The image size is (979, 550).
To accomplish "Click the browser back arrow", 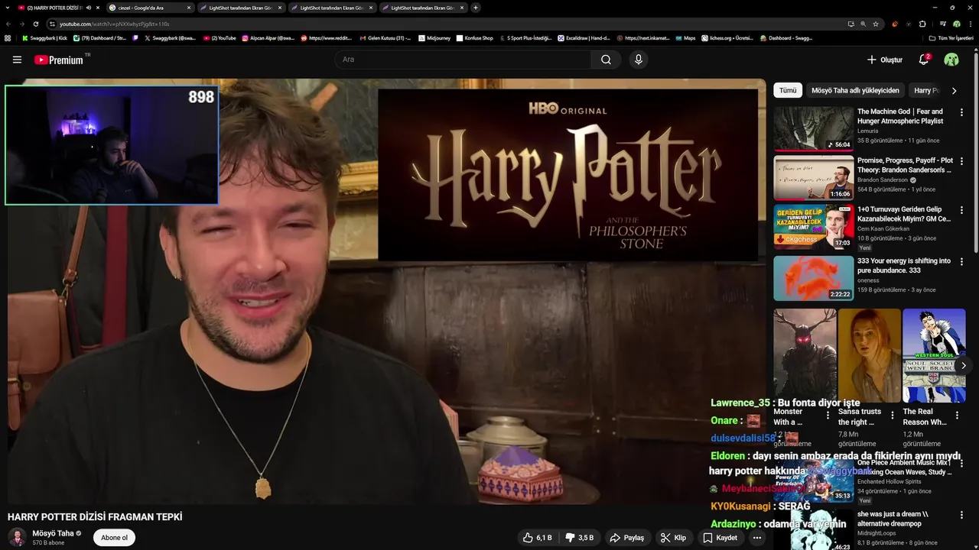I will point(8,24).
